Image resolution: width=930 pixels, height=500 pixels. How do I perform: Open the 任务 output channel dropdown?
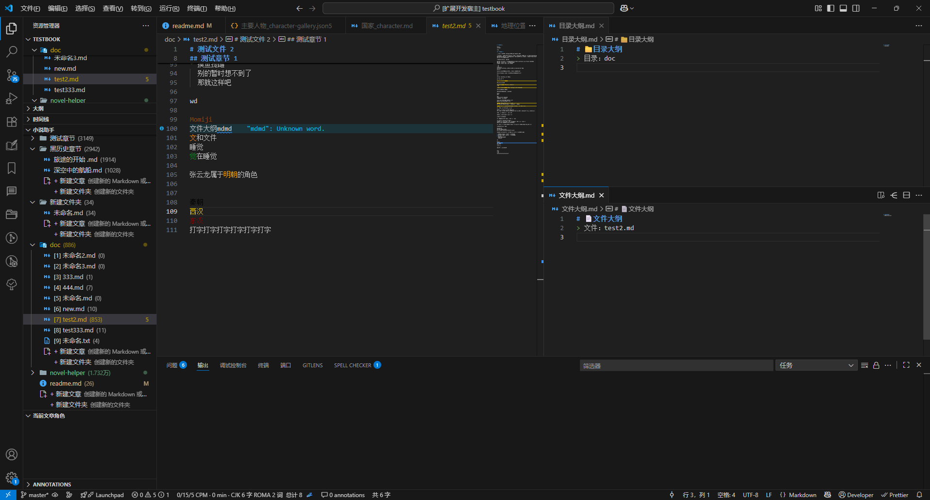(816, 365)
